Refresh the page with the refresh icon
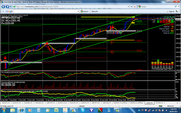This screenshot has width=181, height=113. (x=131, y=7)
